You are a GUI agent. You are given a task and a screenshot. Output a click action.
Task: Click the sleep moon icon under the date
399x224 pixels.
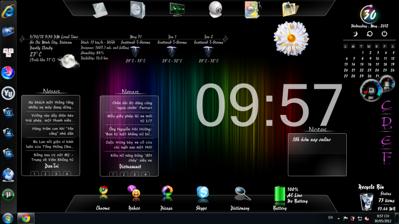355,34
